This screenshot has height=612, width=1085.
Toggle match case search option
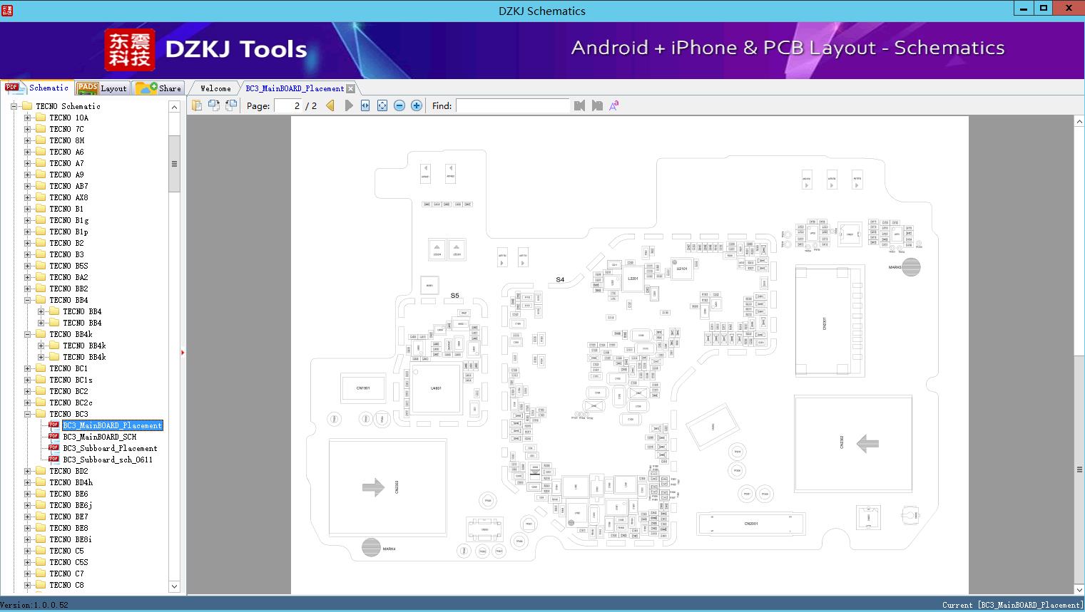pyautogui.click(x=614, y=105)
